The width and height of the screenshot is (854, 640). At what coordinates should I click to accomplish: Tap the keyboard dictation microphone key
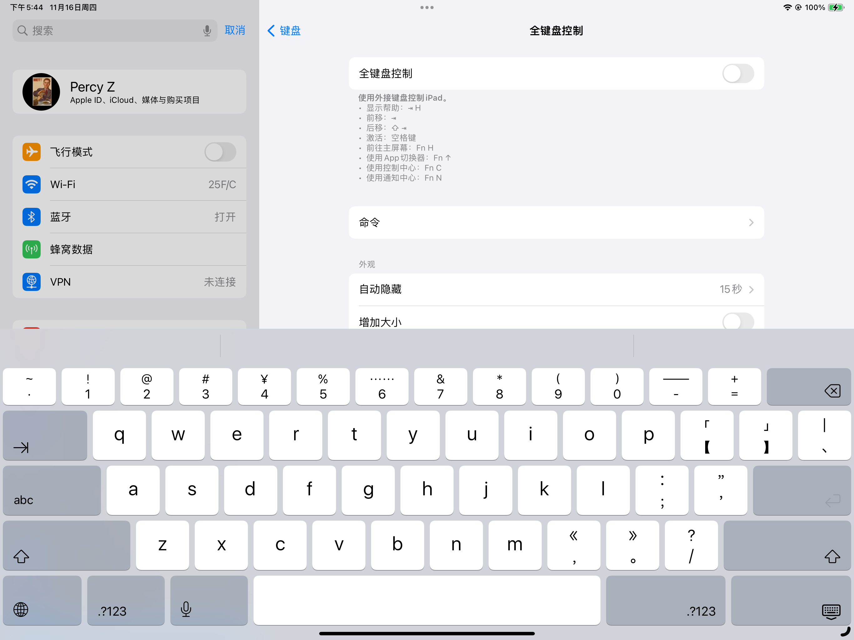click(x=186, y=609)
